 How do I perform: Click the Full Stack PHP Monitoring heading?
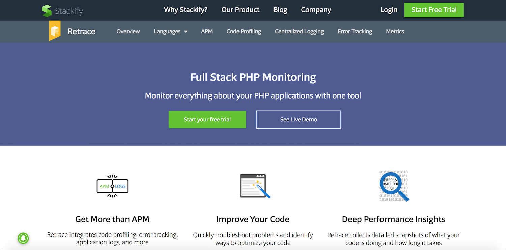pyautogui.click(x=253, y=77)
